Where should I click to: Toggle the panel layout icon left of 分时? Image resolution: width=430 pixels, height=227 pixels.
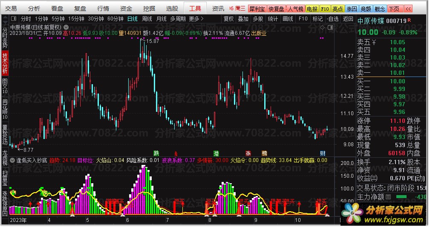(14, 19)
